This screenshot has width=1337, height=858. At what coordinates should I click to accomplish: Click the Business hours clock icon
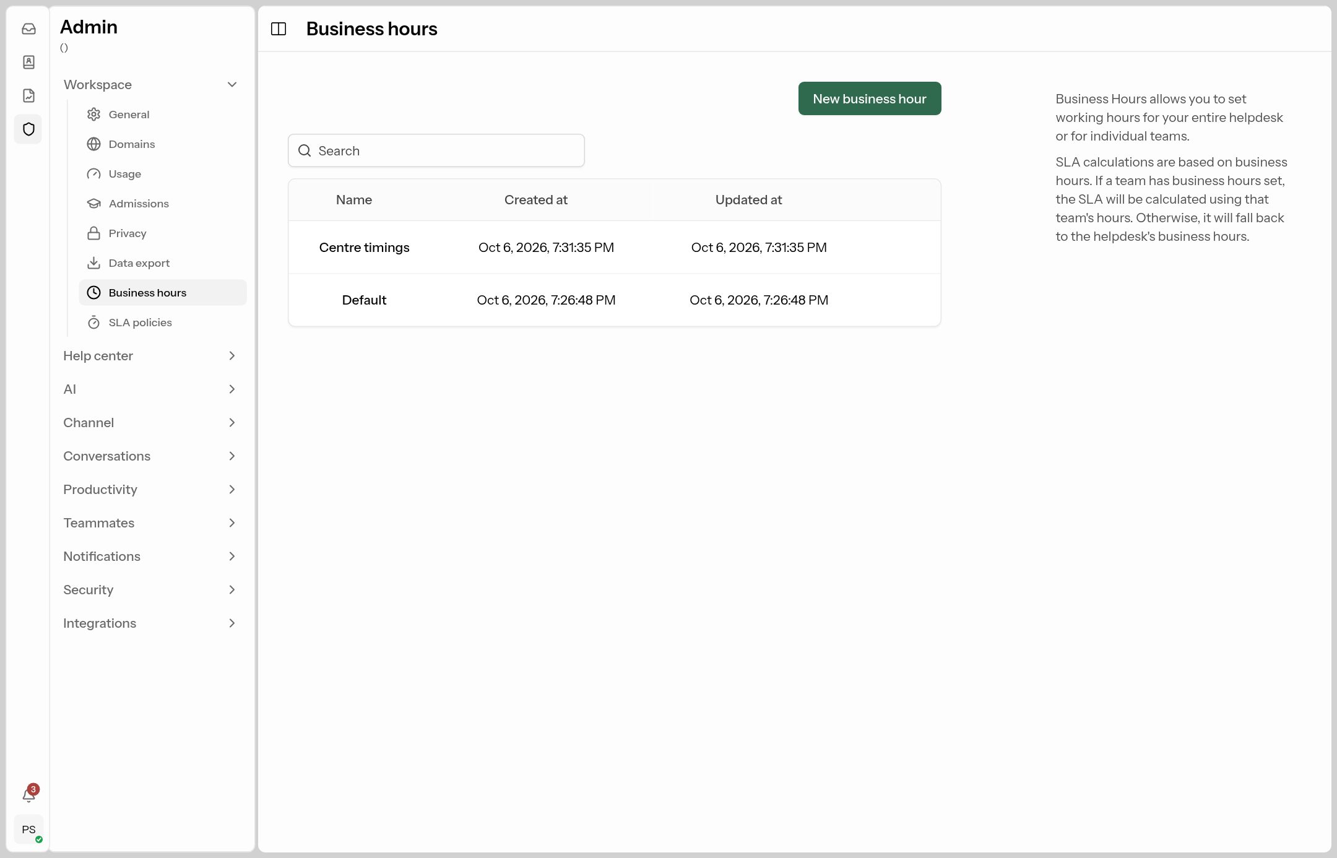tap(93, 292)
